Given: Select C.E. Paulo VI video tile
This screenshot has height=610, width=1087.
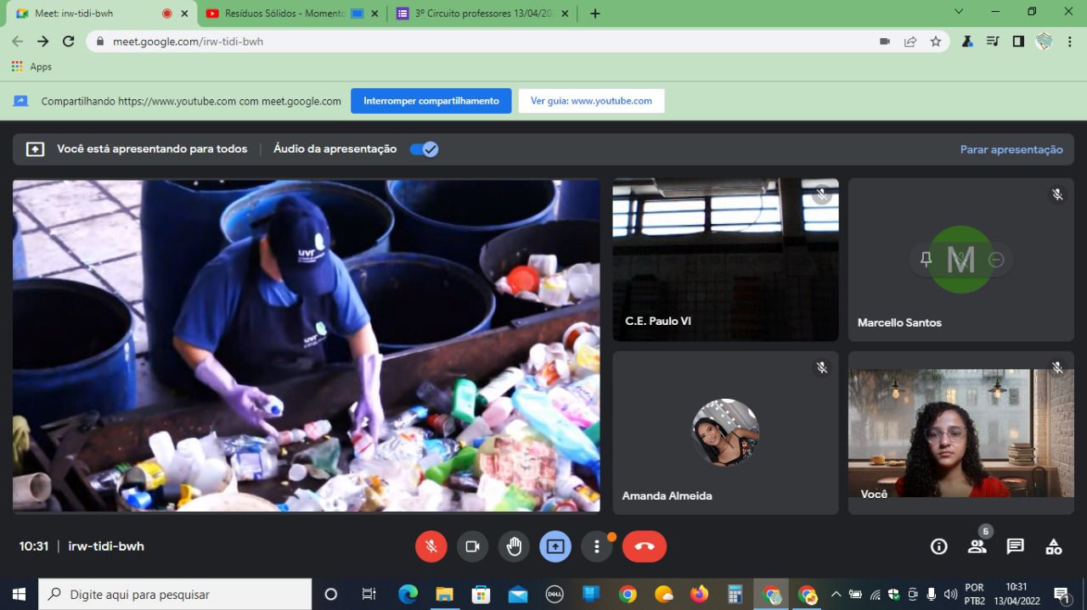Looking at the screenshot, I should [725, 260].
